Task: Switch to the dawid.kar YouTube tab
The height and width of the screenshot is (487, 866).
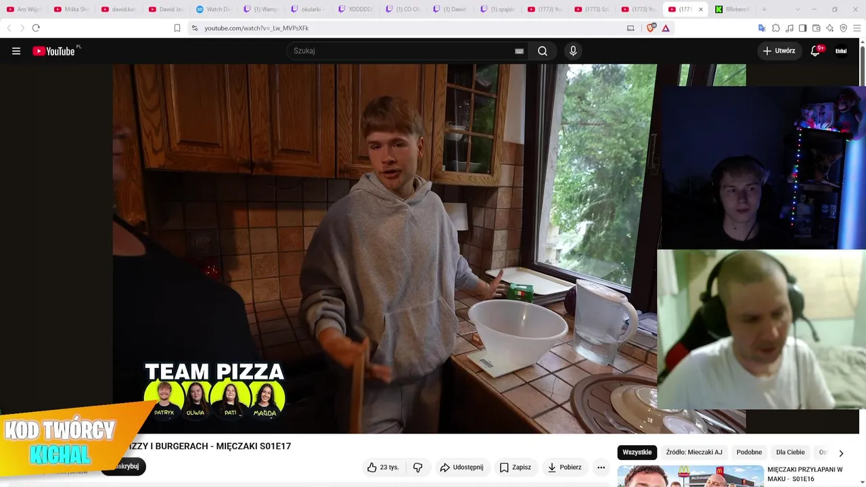Action: (119, 9)
